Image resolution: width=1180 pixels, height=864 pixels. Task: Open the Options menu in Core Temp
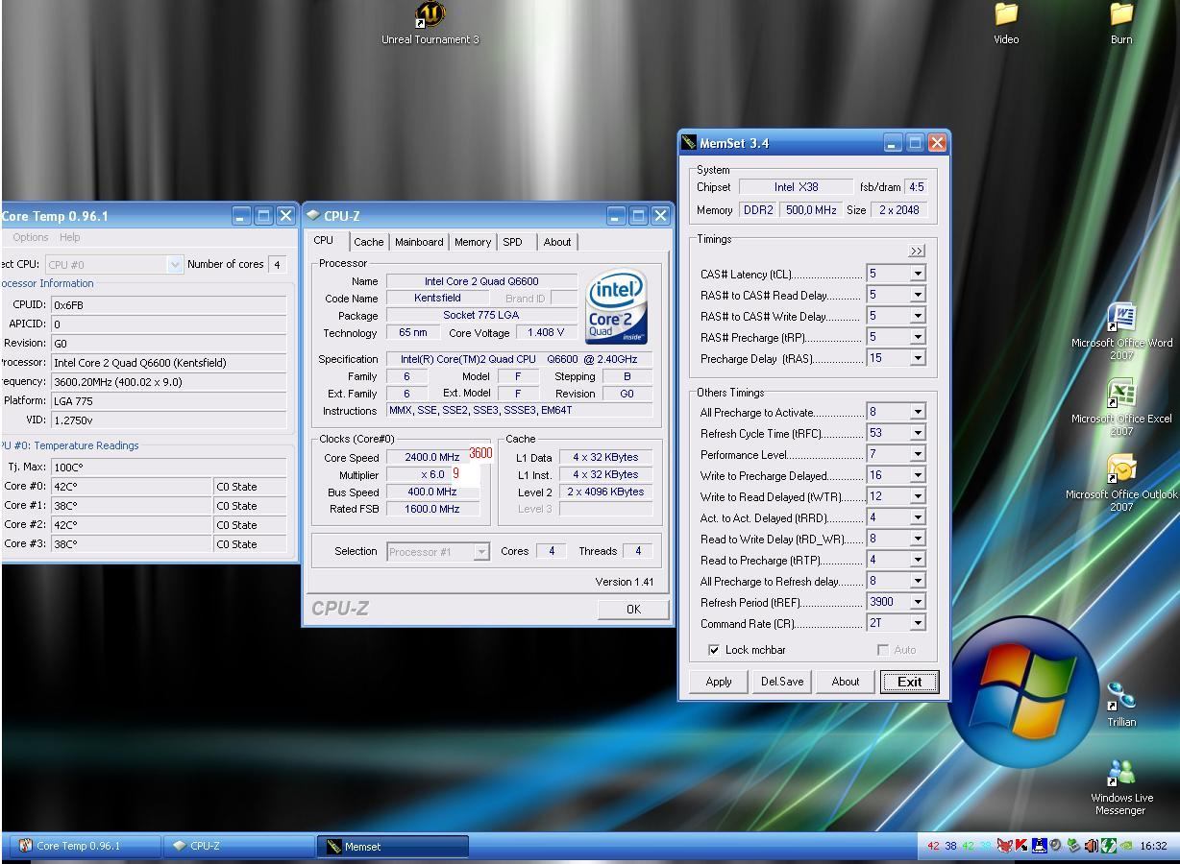[30, 237]
